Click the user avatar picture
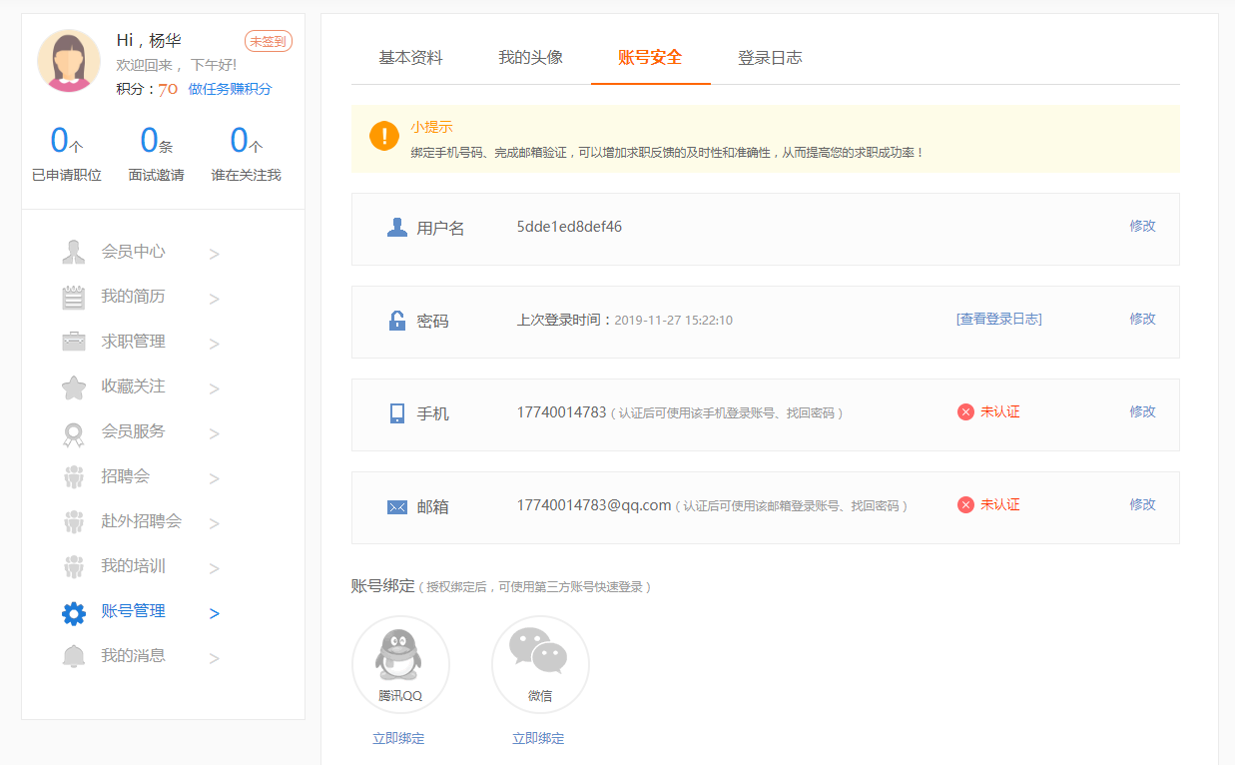This screenshot has height=765, width=1235. click(69, 61)
